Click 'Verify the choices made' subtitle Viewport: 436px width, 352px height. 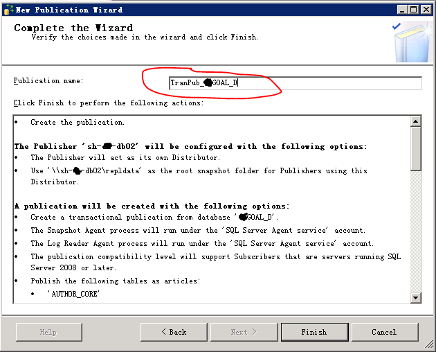[145, 37]
